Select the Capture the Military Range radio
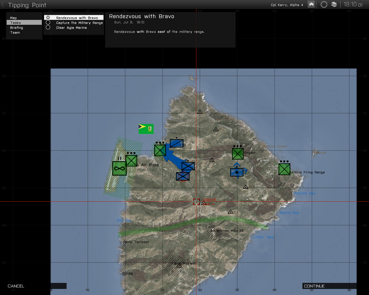This screenshot has width=369, height=295. (x=48, y=22)
